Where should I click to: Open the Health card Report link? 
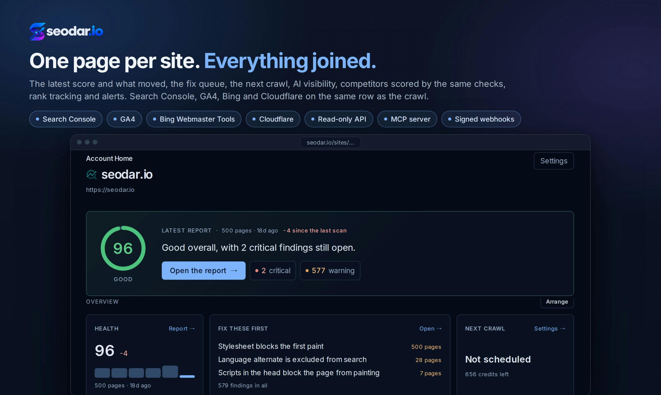182,328
